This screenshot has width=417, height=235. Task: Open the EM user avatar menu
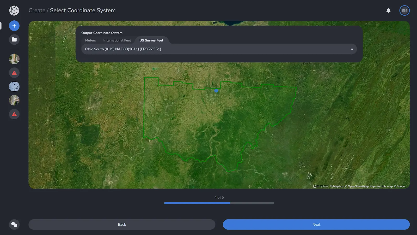pyautogui.click(x=404, y=10)
